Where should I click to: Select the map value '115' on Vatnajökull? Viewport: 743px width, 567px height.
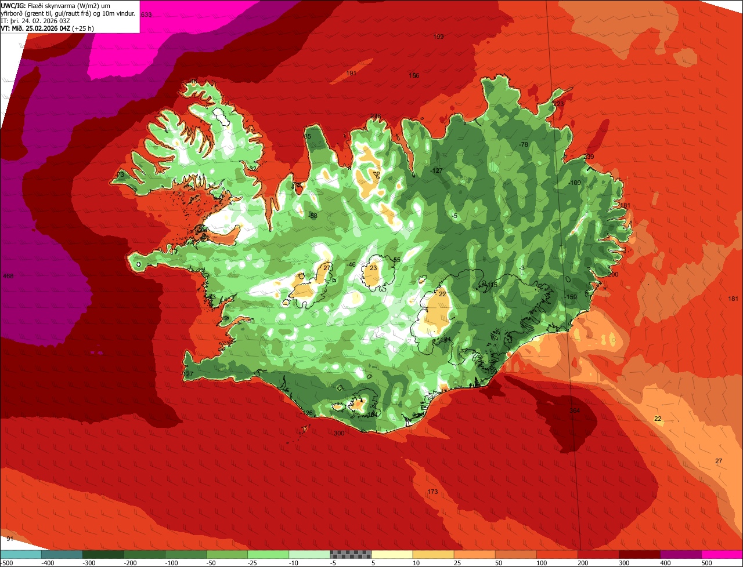(492, 285)
